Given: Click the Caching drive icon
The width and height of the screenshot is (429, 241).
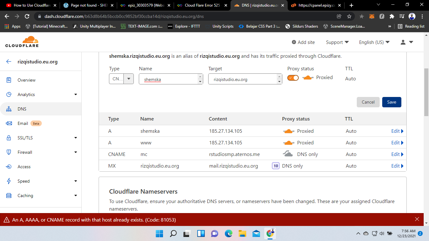Looking at the screenshot, I should click(x=9, y=195).
